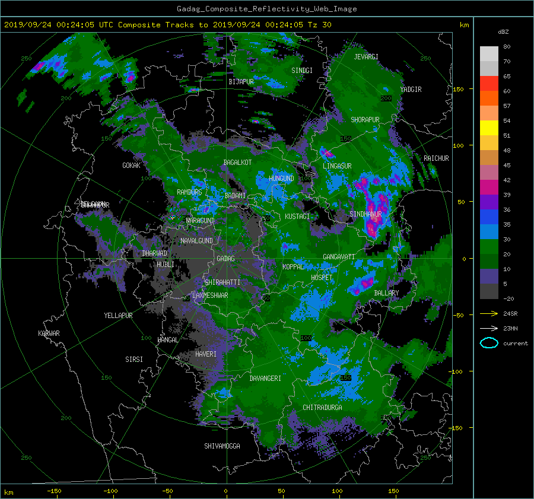Click the RAMDURG label
534x499 pixels.
coord(189,192)
